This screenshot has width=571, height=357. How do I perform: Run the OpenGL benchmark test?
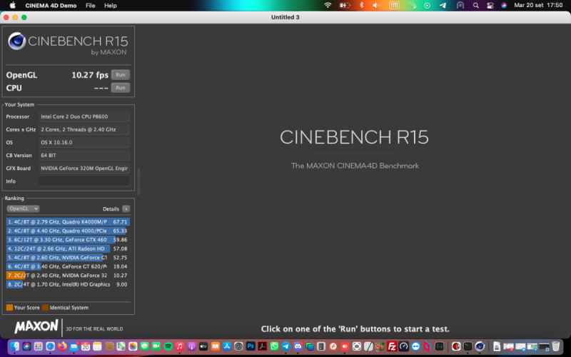tap(120, 75)
